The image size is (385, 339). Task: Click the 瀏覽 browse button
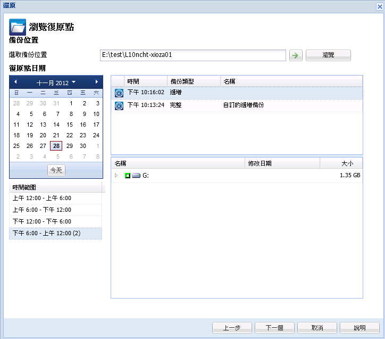click(328, 55)
